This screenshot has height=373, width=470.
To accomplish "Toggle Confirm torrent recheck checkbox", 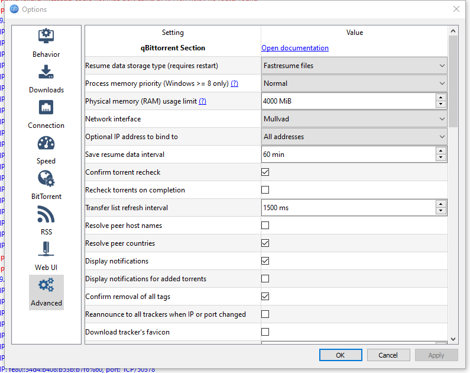I will tap(265, 172).
